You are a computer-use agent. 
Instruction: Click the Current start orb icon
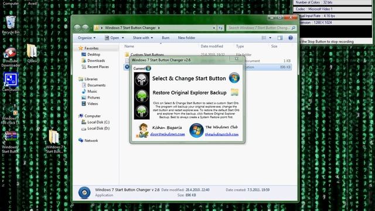148,69
